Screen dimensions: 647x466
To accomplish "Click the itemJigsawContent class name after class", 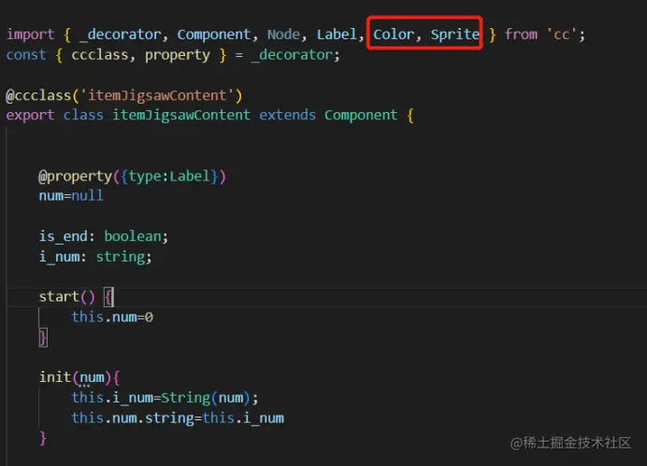I will 181,115.
